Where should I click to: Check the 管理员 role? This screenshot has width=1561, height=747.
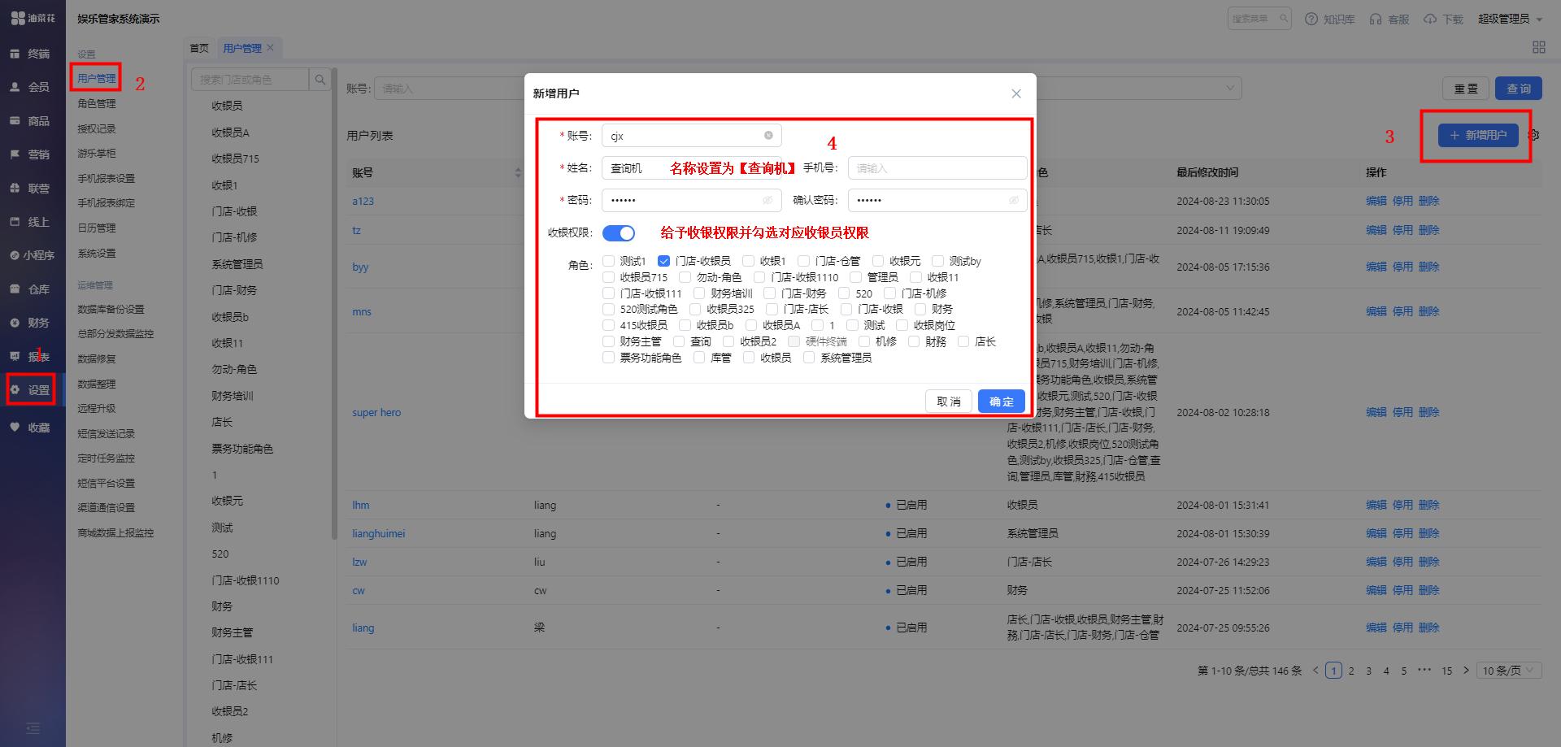855,277
